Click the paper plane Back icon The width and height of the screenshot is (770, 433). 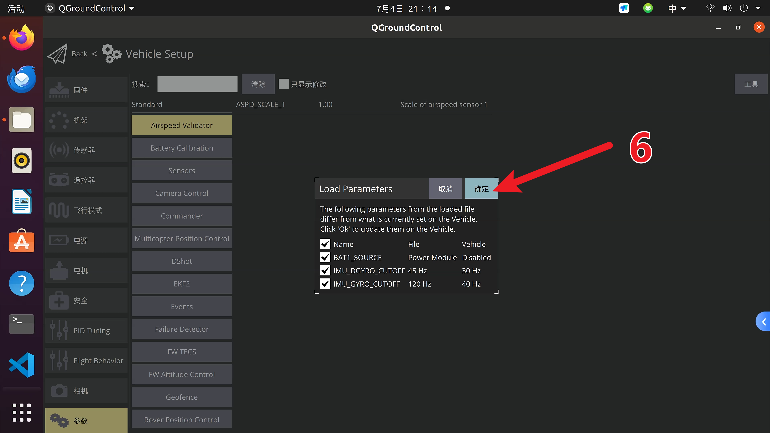[x=58, y=54]
